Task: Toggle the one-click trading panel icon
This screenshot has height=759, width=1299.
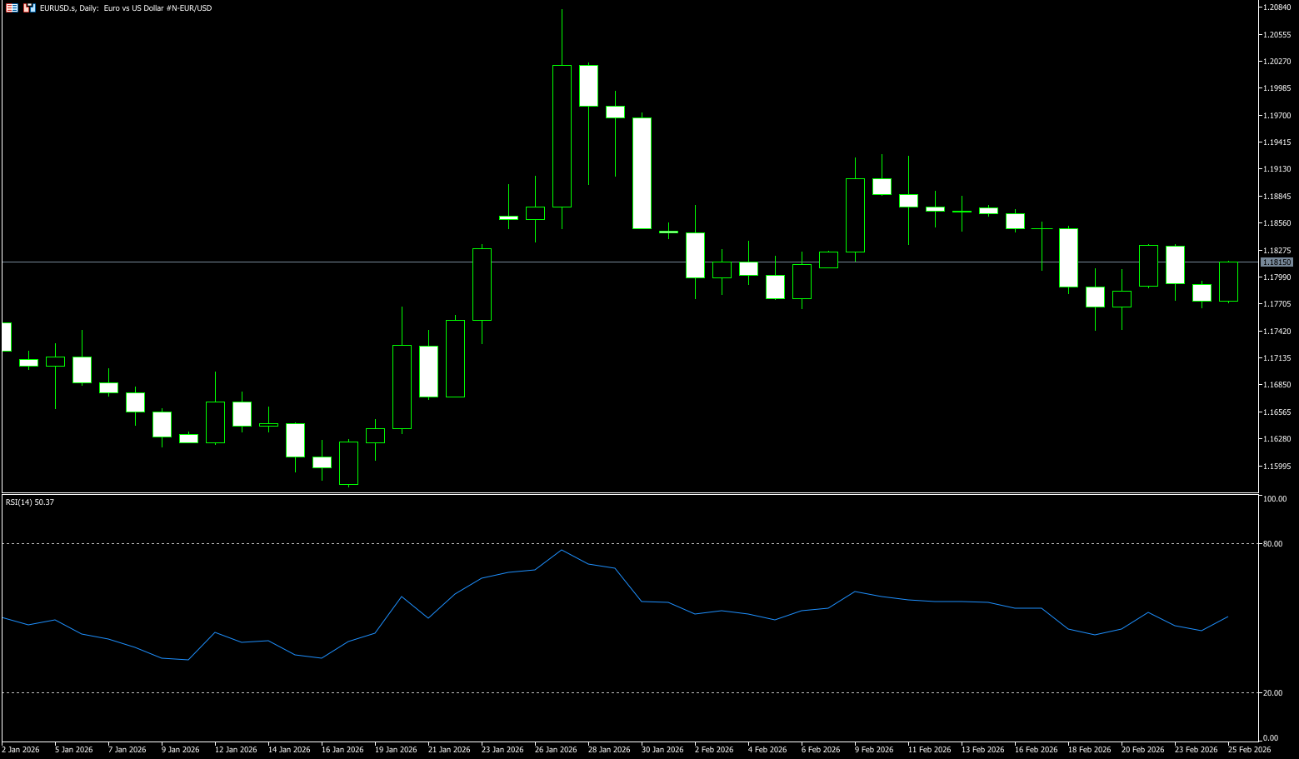Action: pos(12,7)
